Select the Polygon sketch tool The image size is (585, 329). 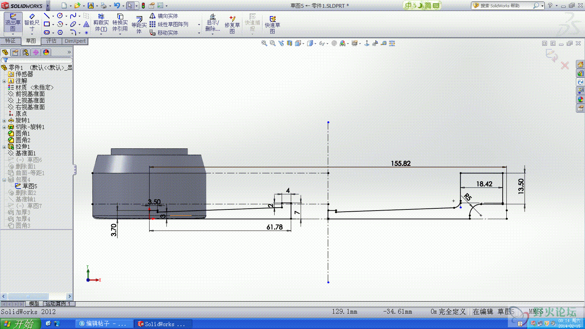pos(60,33)
